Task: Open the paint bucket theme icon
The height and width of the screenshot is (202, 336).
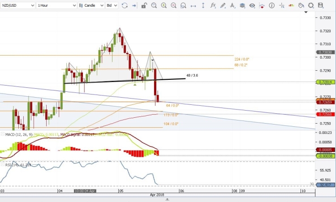Action: 301,5
